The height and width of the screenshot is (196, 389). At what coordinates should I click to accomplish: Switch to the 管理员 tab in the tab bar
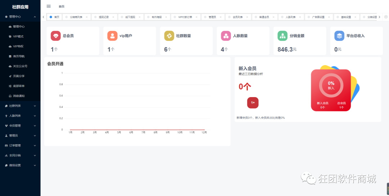coord(212,17)
